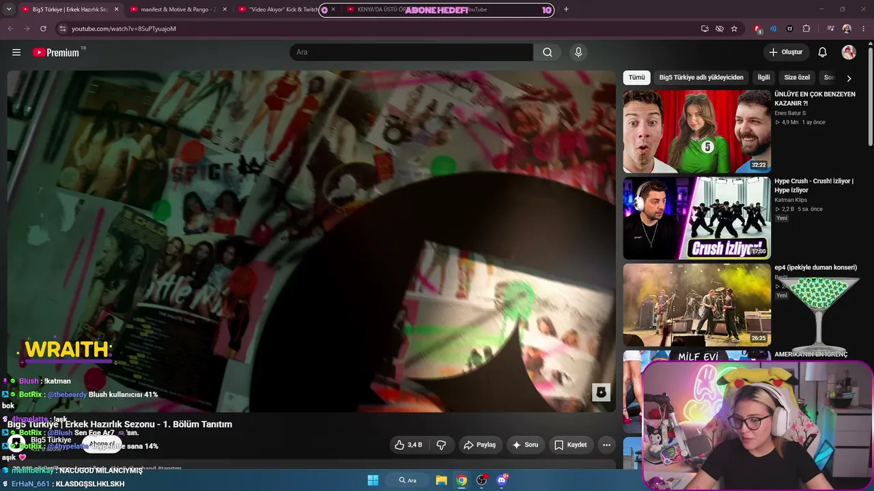874x491 pixels.
Task: Open the 32:22 Enes Batur video thumbnail
Action: (x=696, y=132)
